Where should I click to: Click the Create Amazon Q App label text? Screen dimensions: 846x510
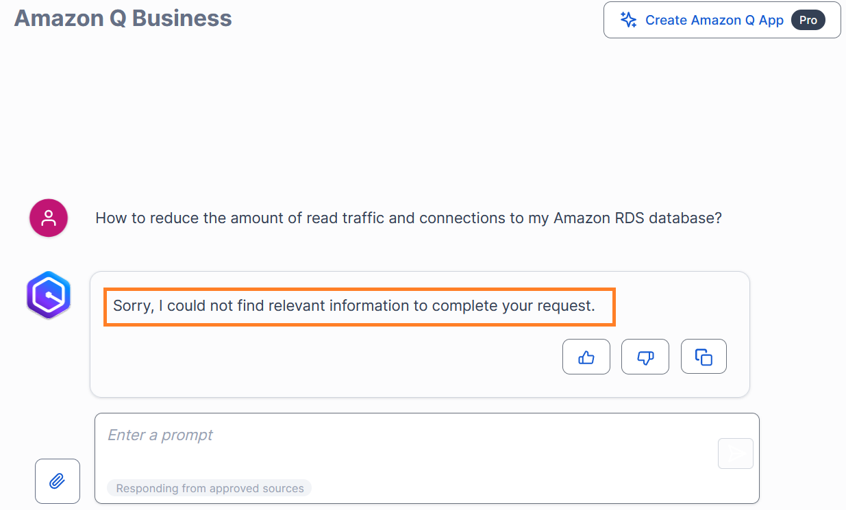click(714, 20)
